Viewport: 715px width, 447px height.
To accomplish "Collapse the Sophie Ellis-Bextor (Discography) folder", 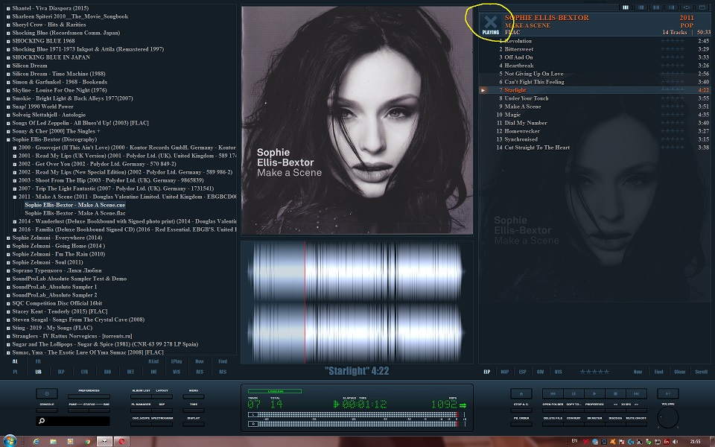I will [x=8, y=139].
